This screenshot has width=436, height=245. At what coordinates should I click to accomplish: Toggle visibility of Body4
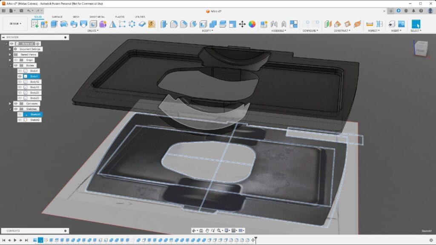point(20,71)
